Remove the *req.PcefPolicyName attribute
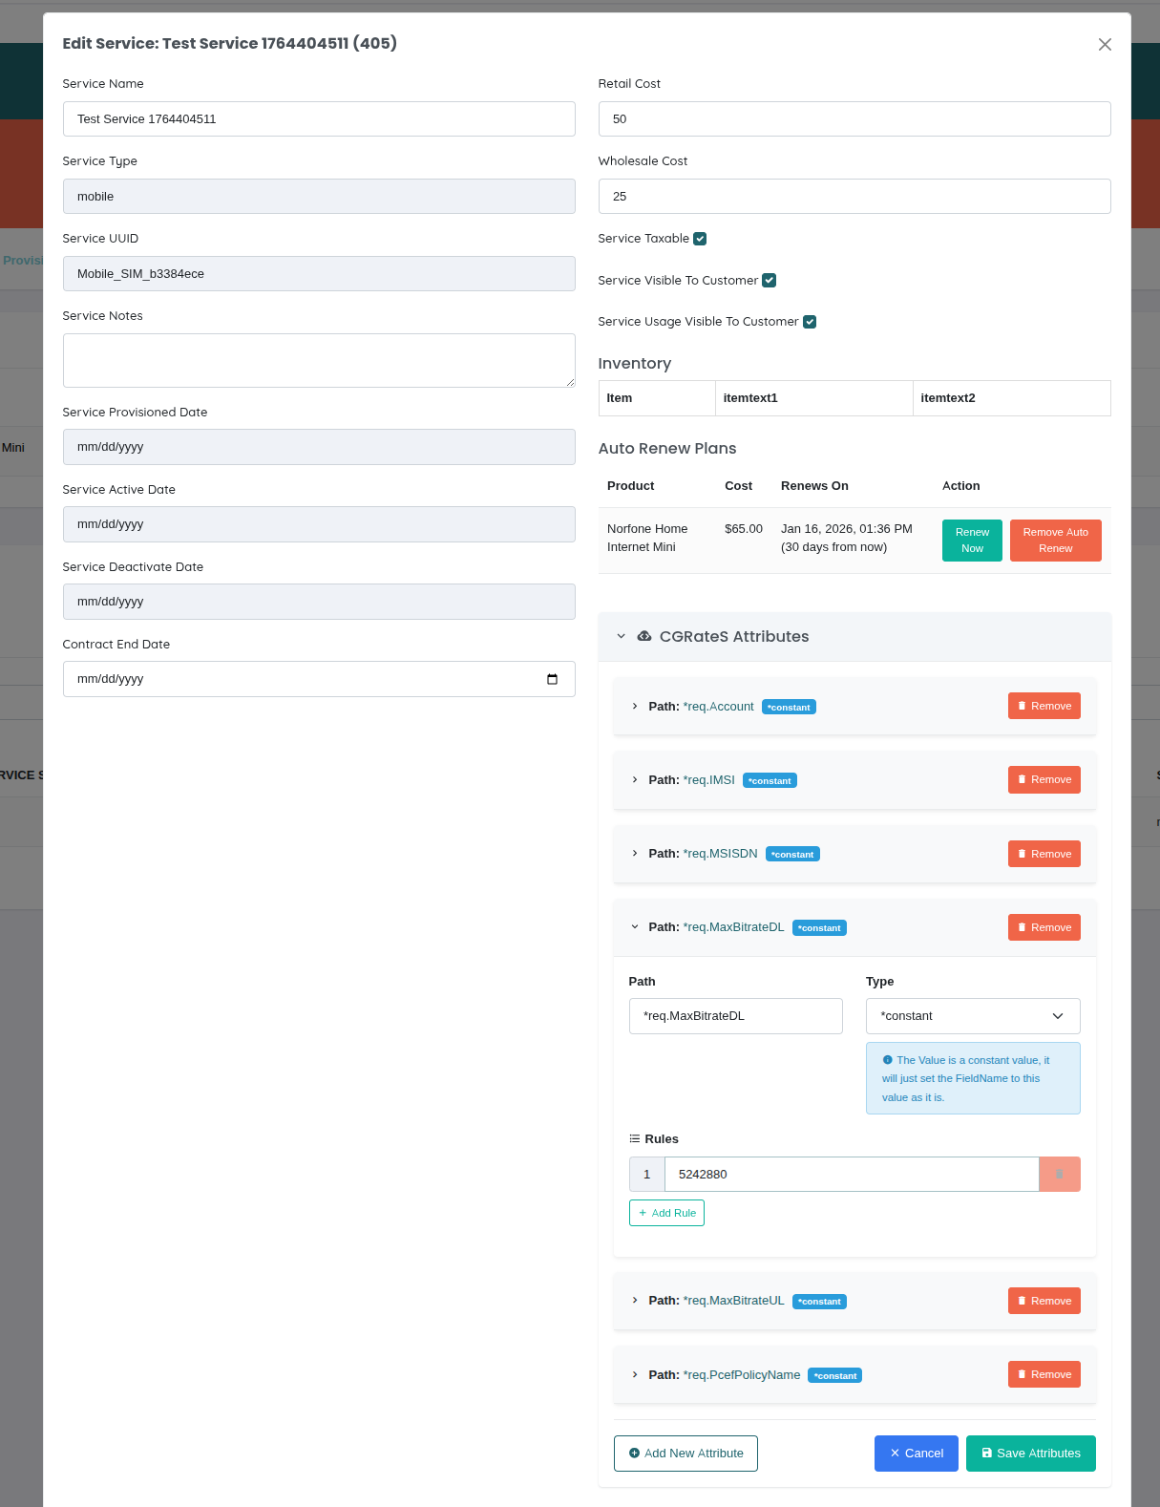The width and height of the screenshot is (1160, 1507). point(1044,1375)
